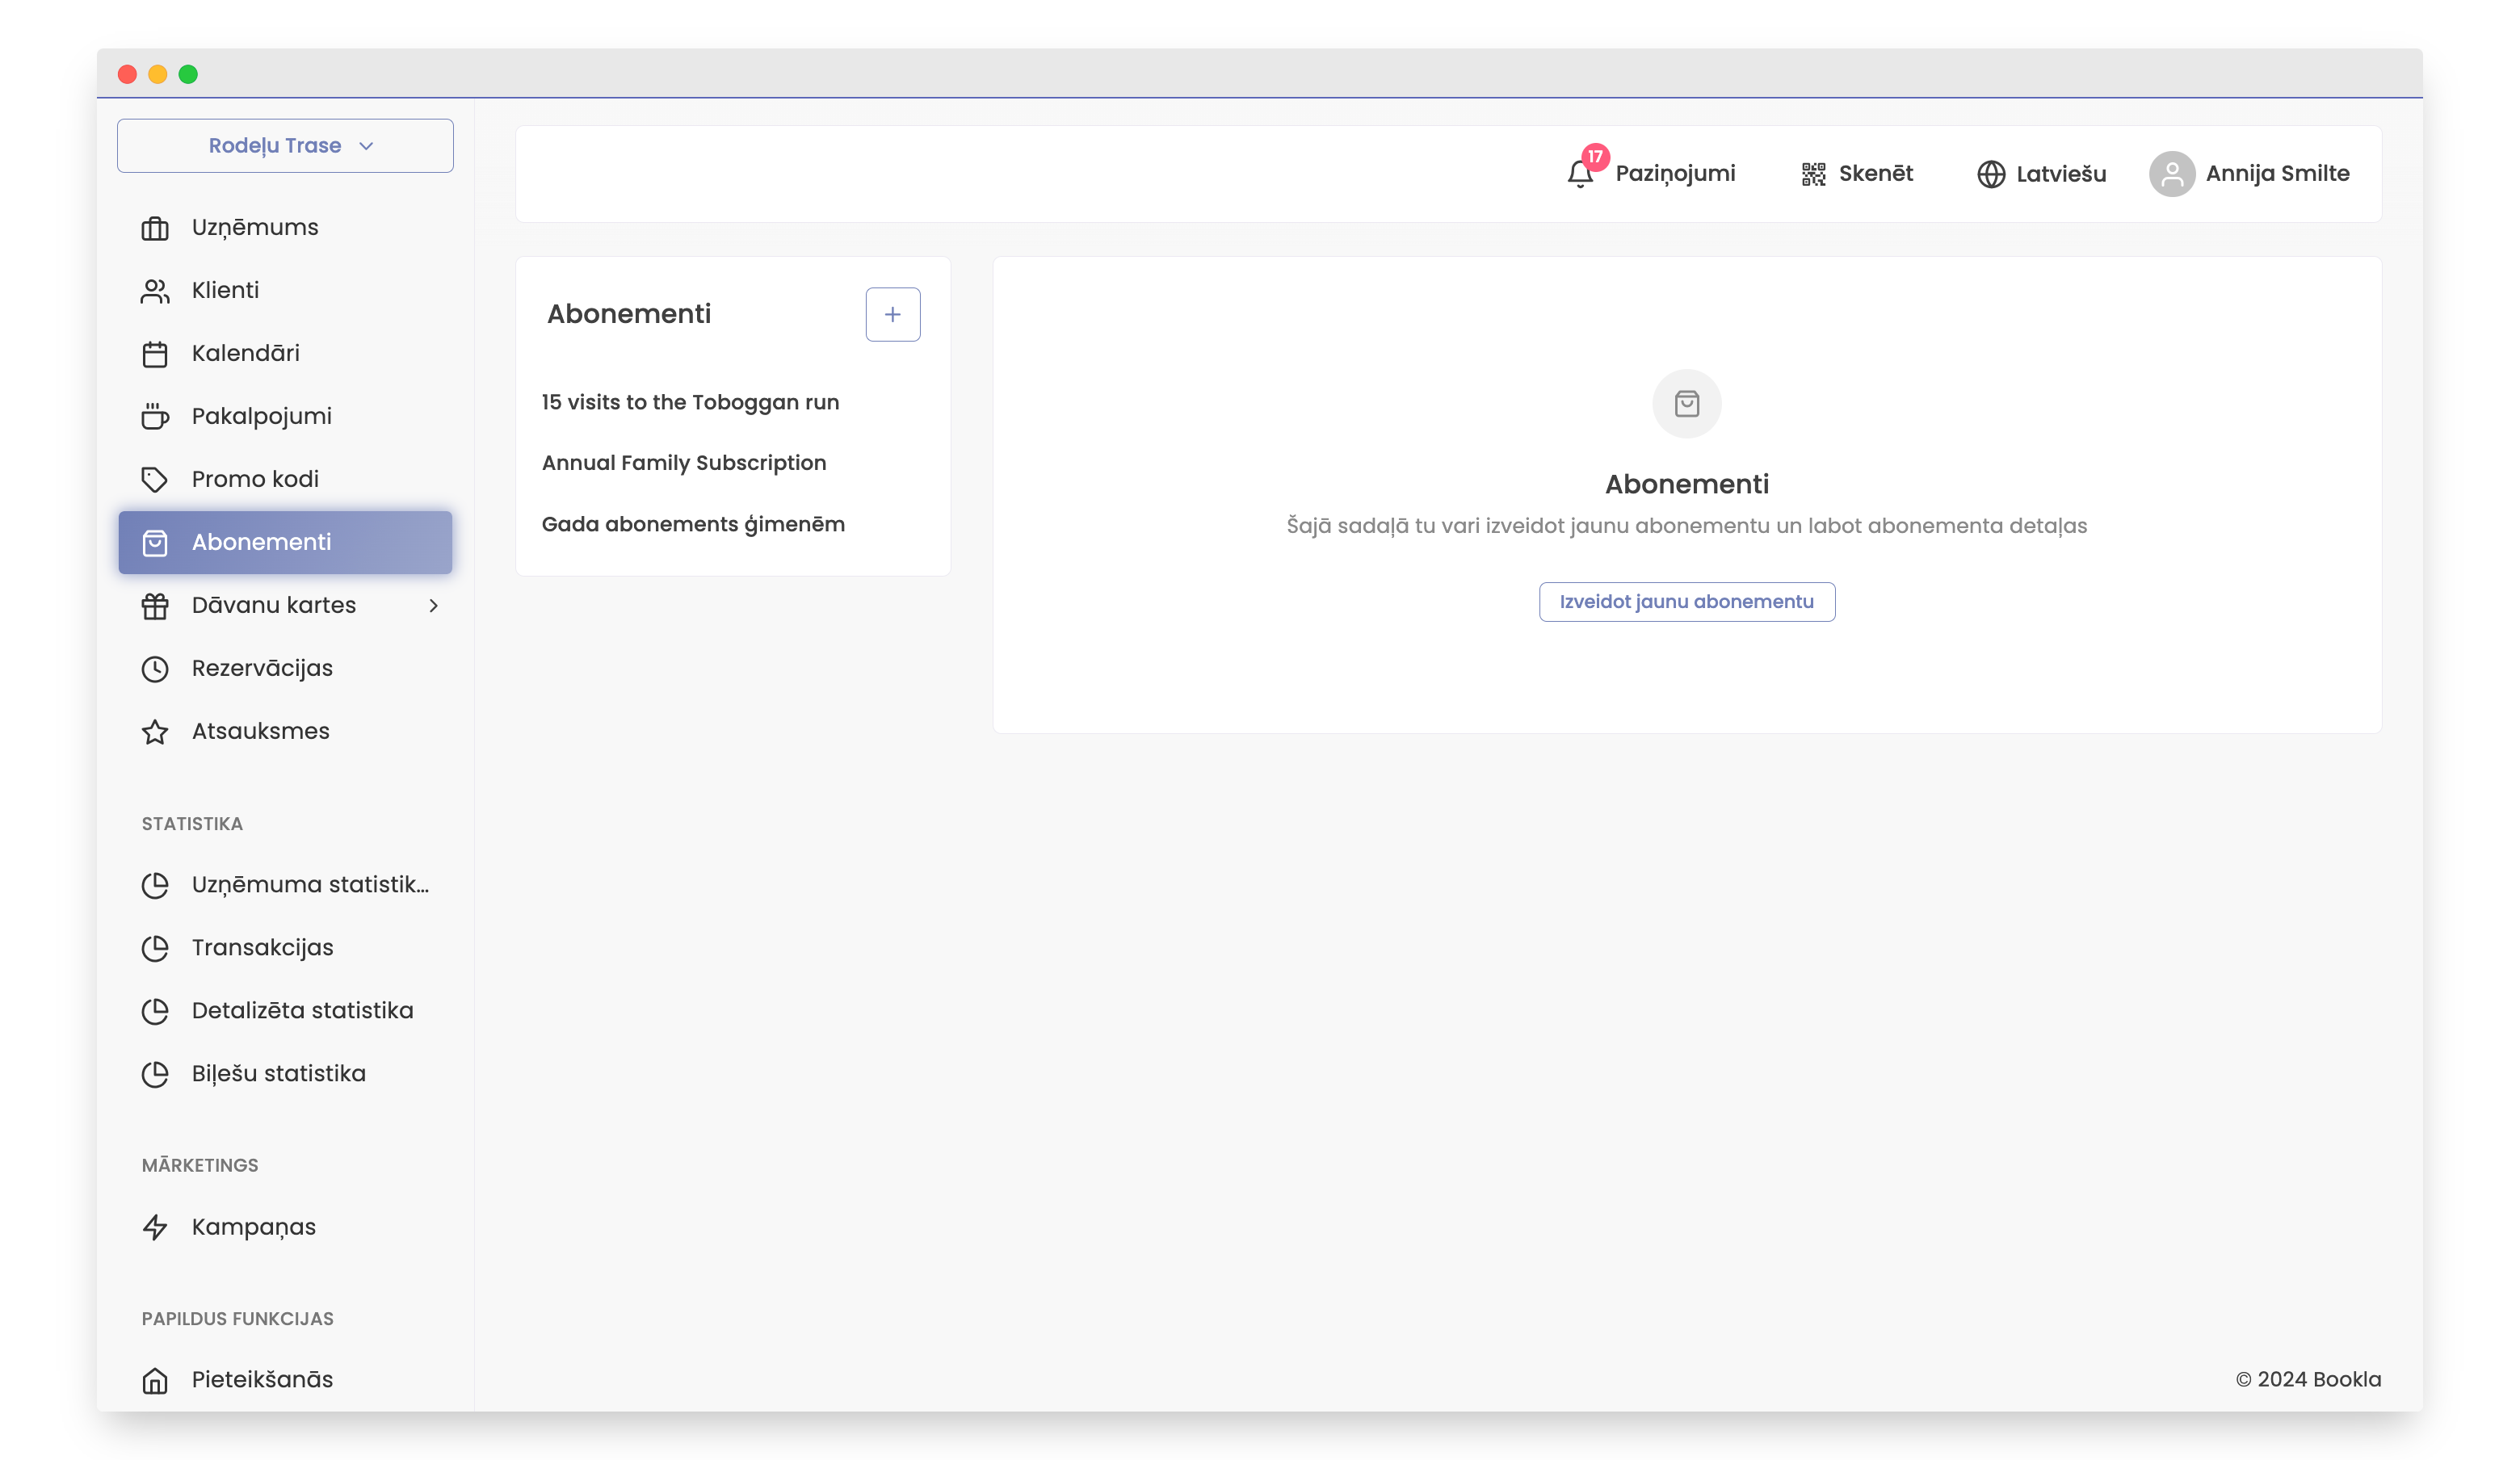Go to Kalendāri in the sidebar
Viewport: 2520px width, 1460px height.
pyautogui.click(x=245, y=353)
